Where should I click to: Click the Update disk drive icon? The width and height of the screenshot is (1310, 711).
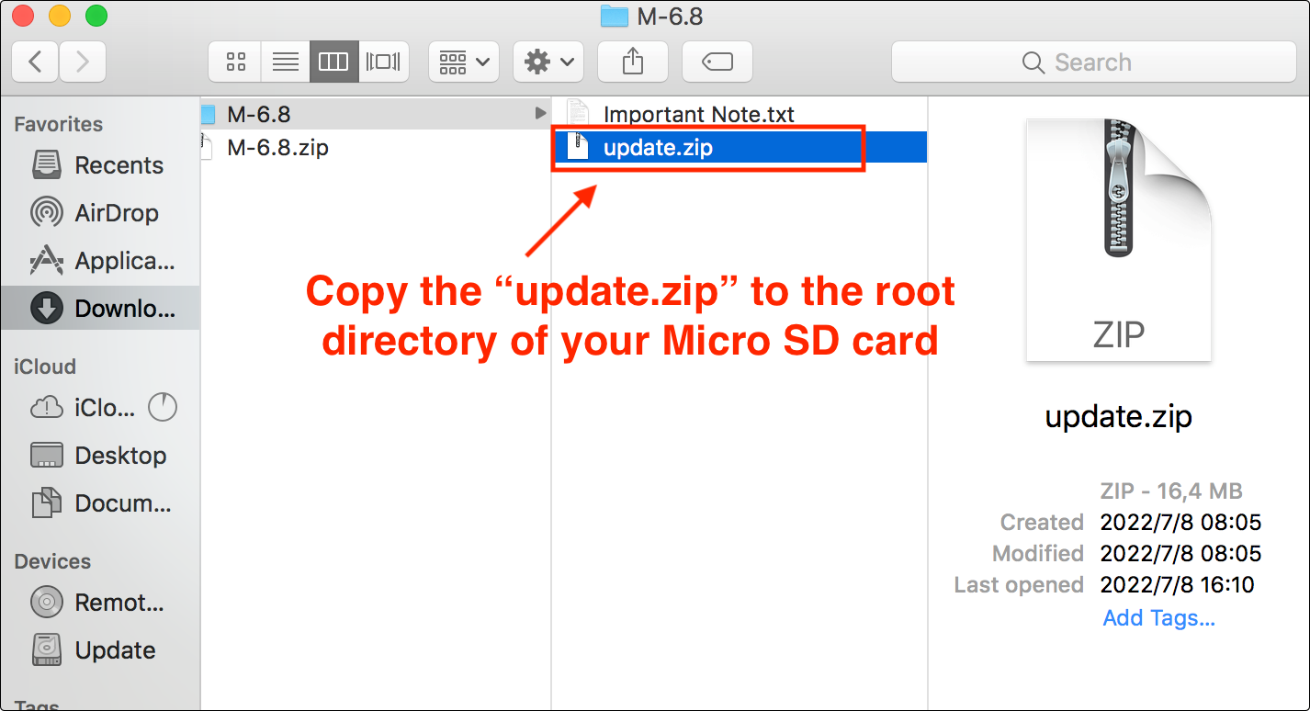pos(46,650)
